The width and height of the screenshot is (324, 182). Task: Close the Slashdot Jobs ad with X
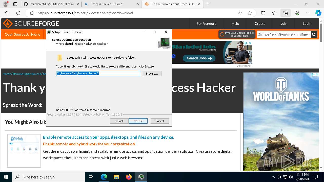[x=250, y=43]
